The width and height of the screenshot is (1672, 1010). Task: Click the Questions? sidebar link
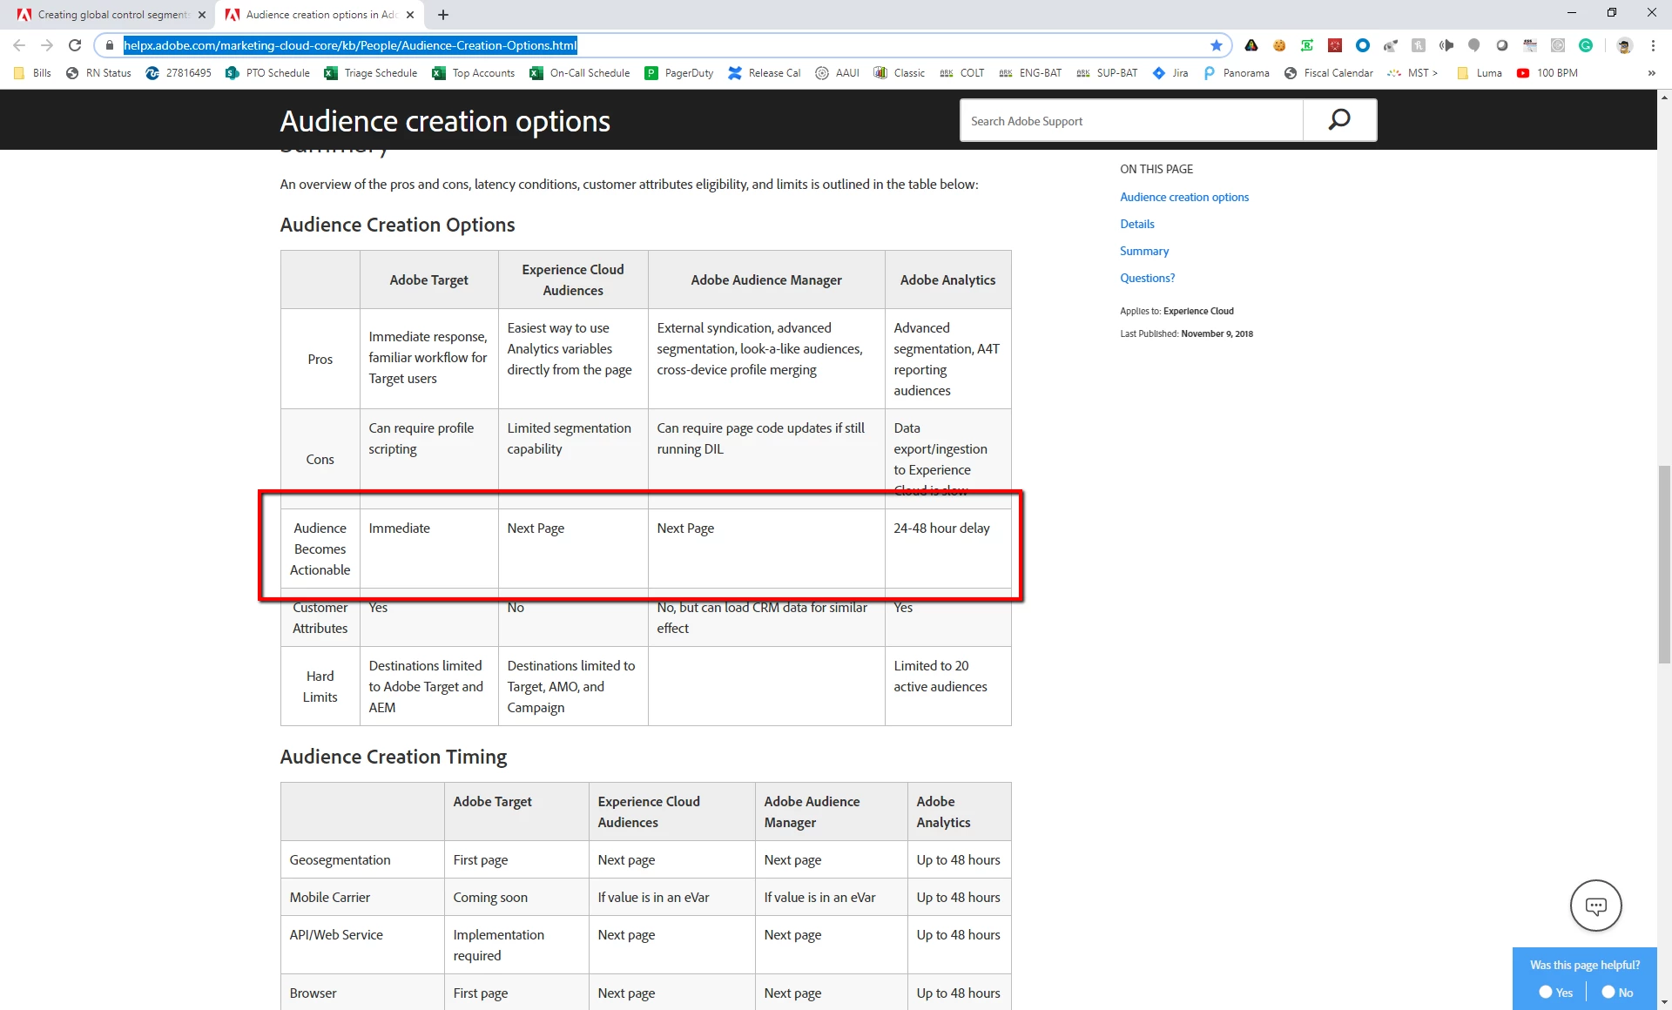(x=1147, y=278)
